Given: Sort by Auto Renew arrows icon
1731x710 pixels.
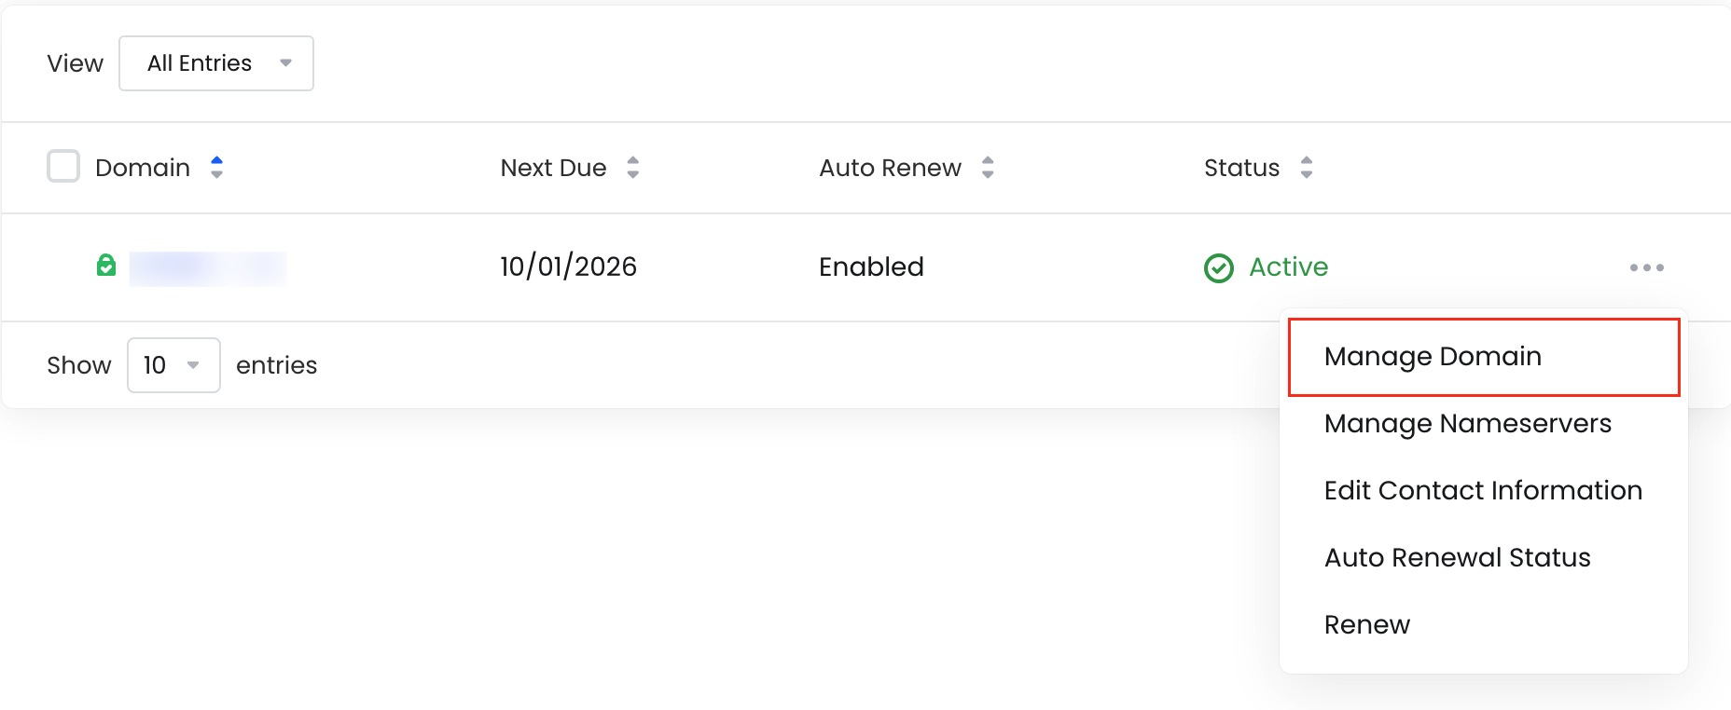Looking at the screenshot, I should (988, 168).
